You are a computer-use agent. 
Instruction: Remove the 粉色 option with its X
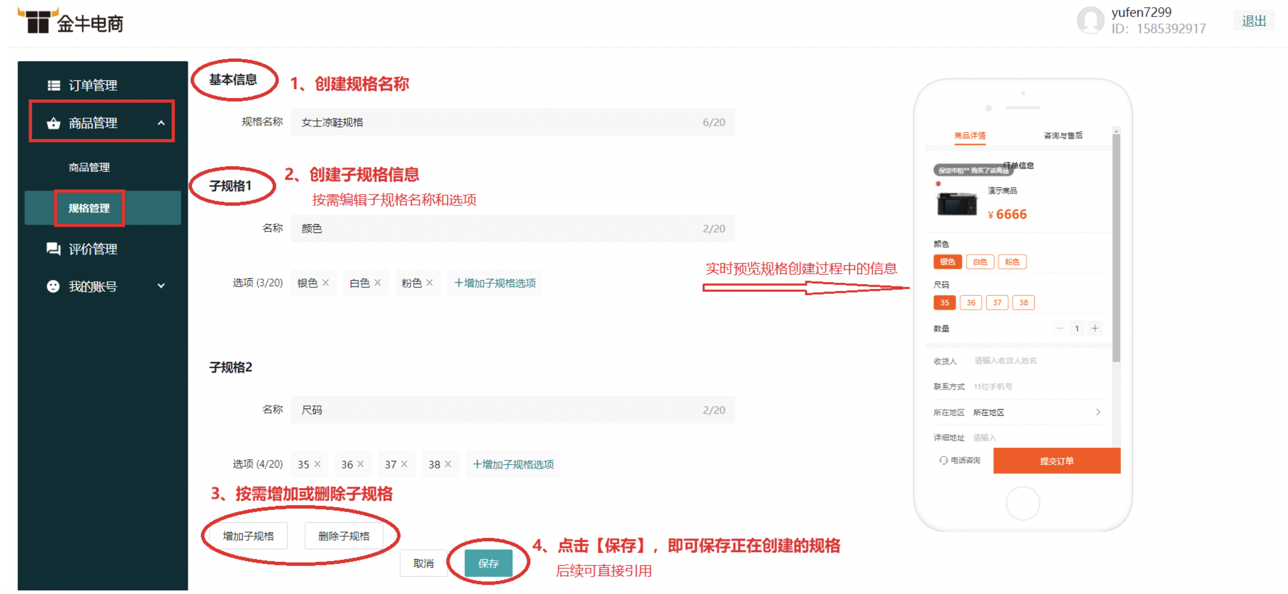click(430, 283)
